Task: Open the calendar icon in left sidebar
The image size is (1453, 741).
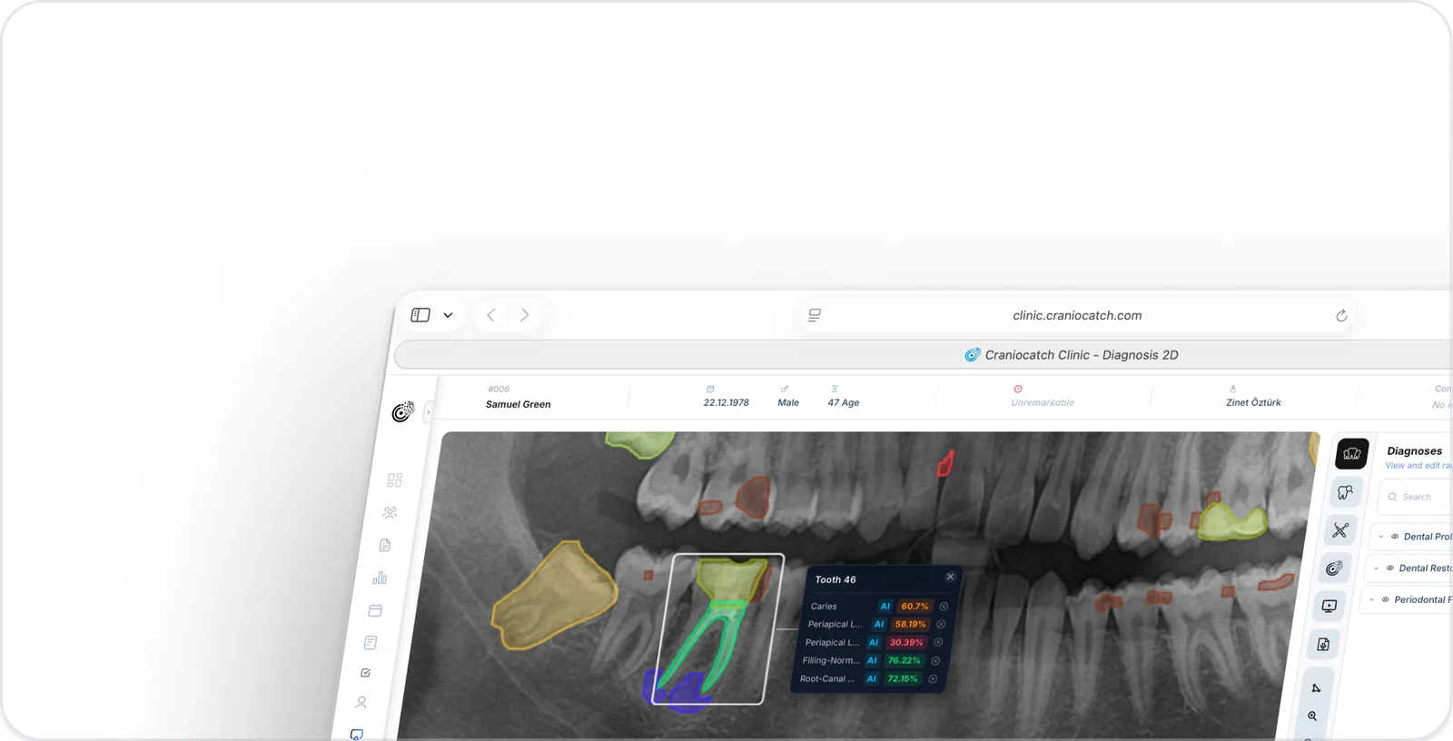Action: coord(375,610)
